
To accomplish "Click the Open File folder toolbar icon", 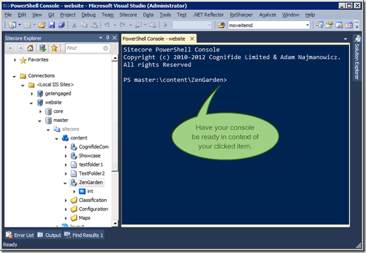I will (41, 25).
